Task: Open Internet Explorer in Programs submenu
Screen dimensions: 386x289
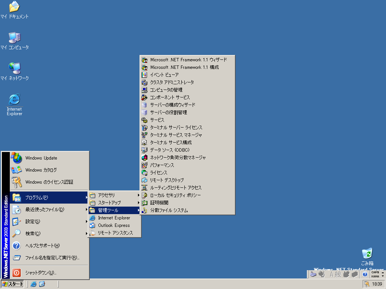Action: click(115, 218)
